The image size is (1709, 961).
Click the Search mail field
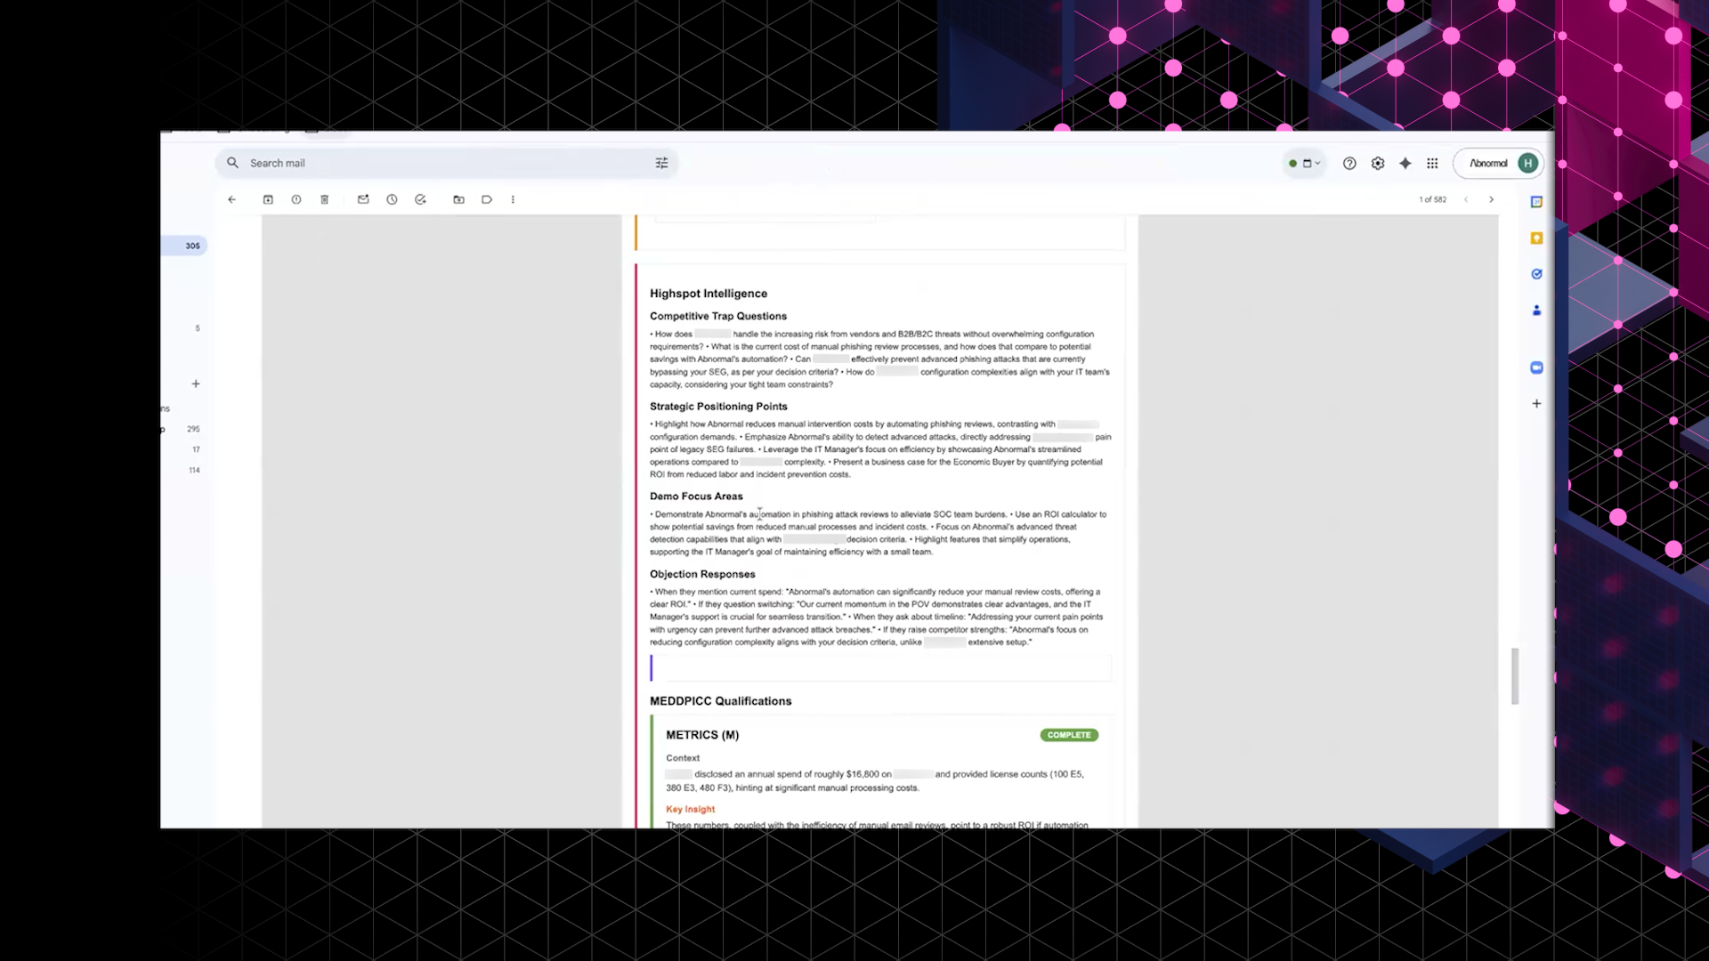click(445, 163)
